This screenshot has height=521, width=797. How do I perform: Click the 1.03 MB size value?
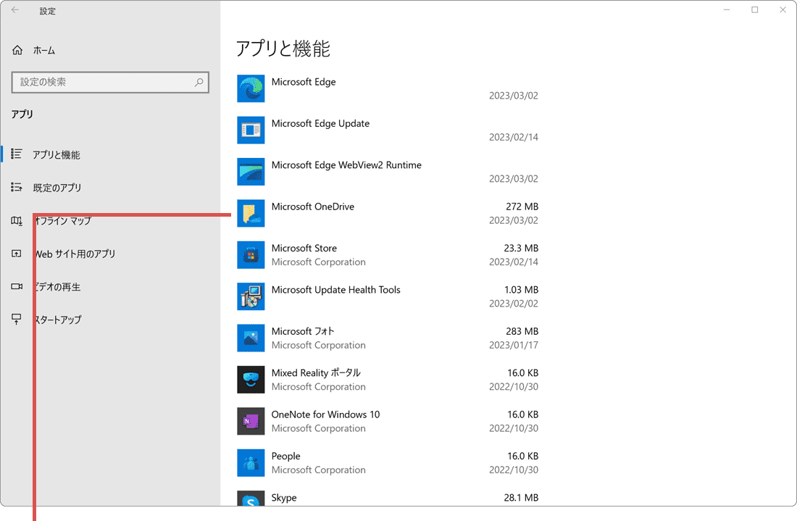(522, 290)
